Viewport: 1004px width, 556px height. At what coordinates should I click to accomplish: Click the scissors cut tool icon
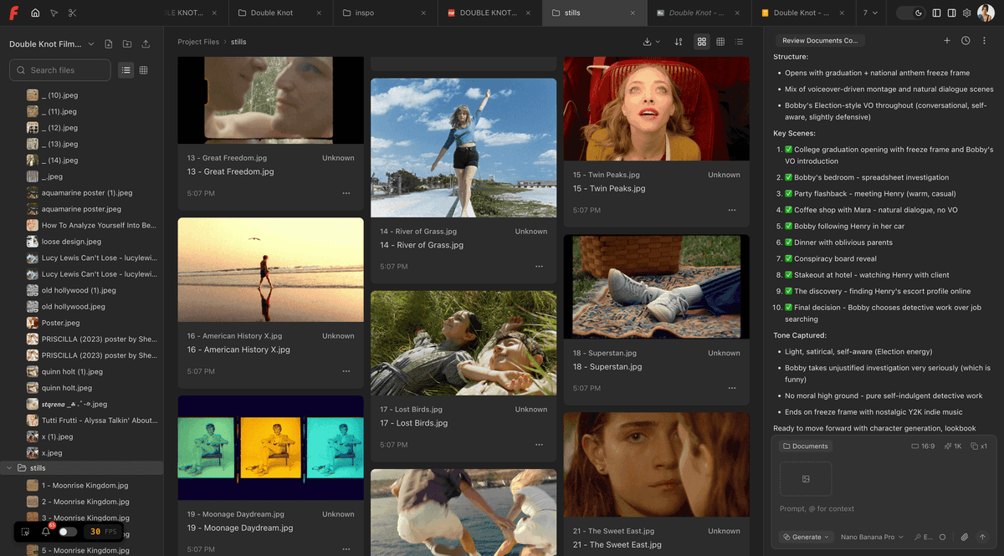tap(73, 13)
